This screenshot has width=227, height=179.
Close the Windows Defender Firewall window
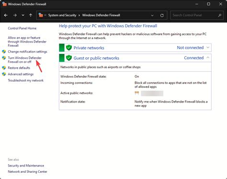click(x=220, y=4)
